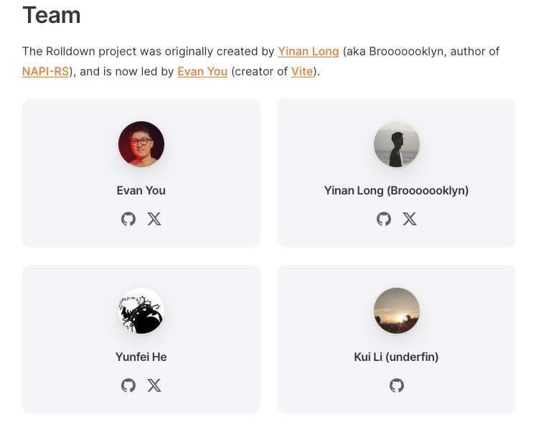Click Kui Li's sunset avatar
The height and width of the screenshot is (442, 536).
(397, 311)
